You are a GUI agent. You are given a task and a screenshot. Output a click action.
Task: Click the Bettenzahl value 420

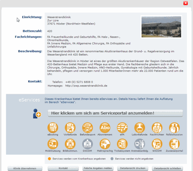(x=50, y=31)
